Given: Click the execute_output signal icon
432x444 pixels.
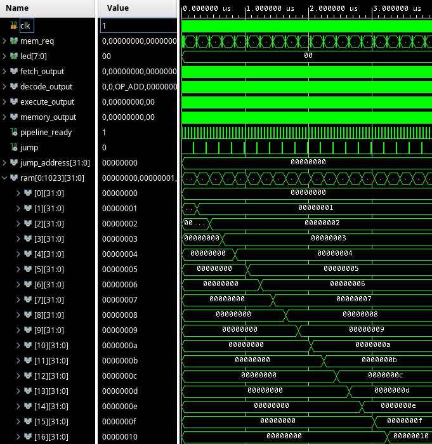Looking at the screenshot, I should (13, 101).
